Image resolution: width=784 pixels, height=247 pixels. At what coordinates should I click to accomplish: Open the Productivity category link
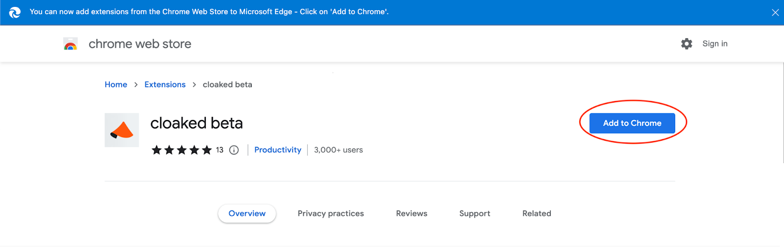tap(278, 150)
